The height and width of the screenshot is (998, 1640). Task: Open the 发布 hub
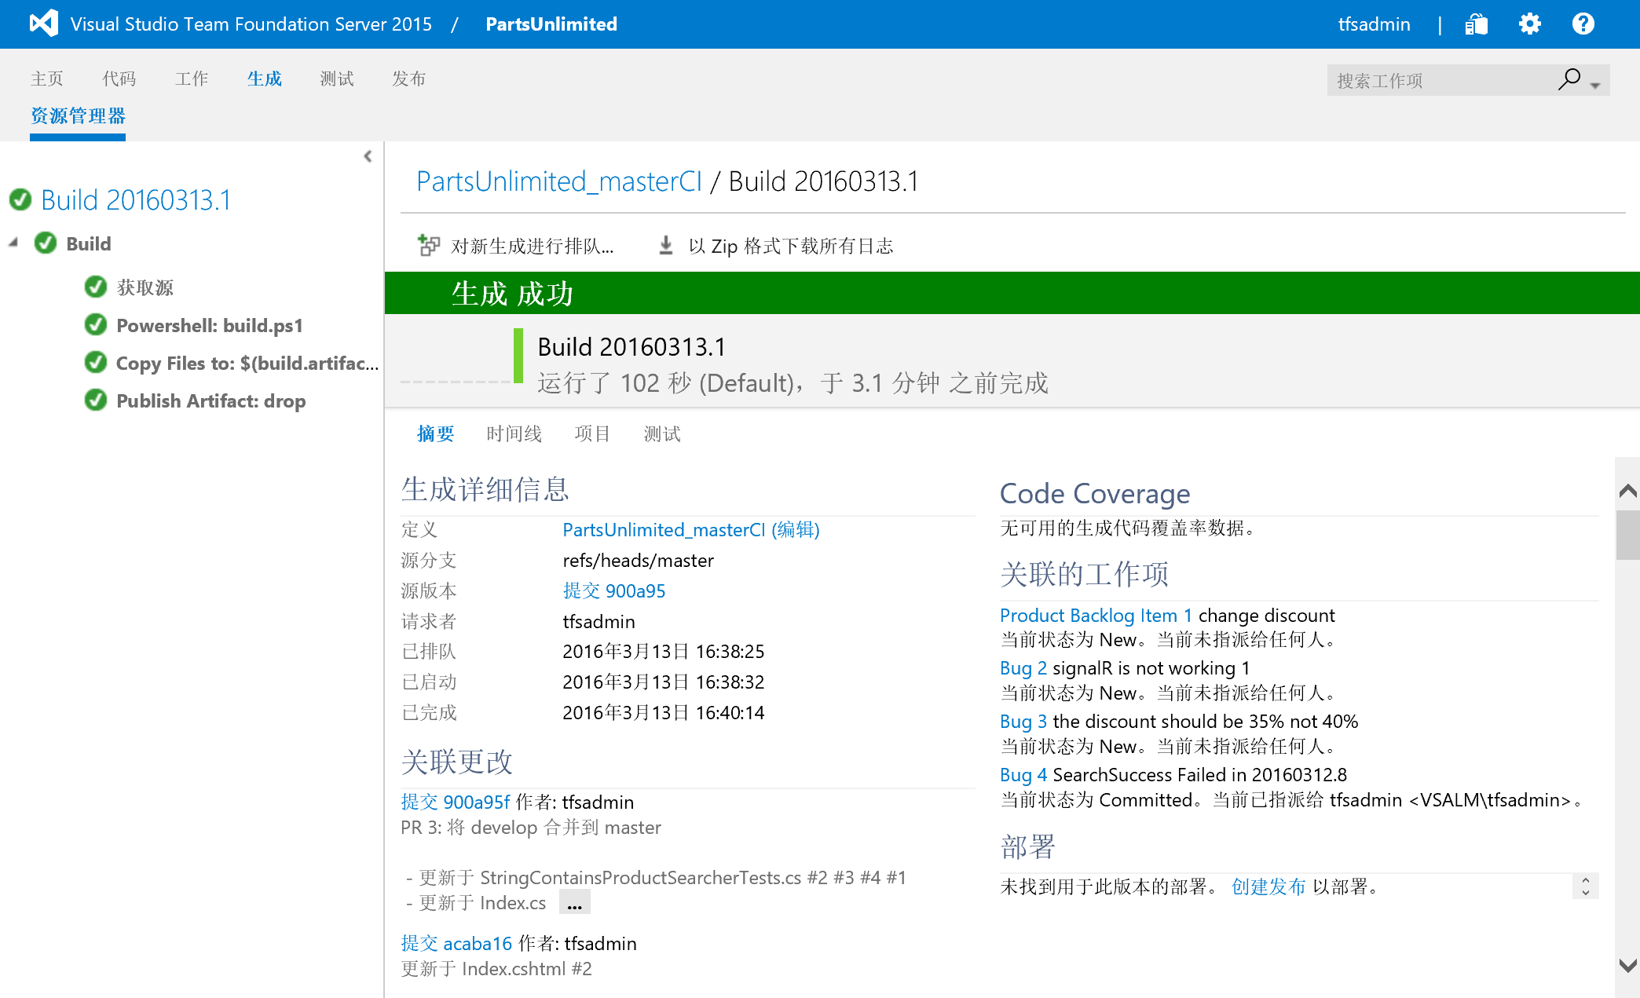409,79
